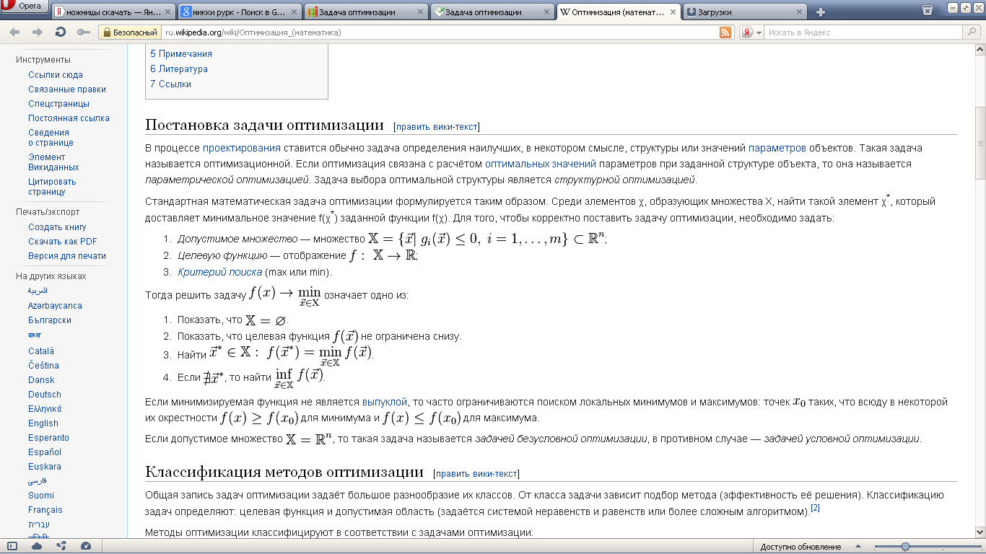Reload the page with the refresh icon

61,32
